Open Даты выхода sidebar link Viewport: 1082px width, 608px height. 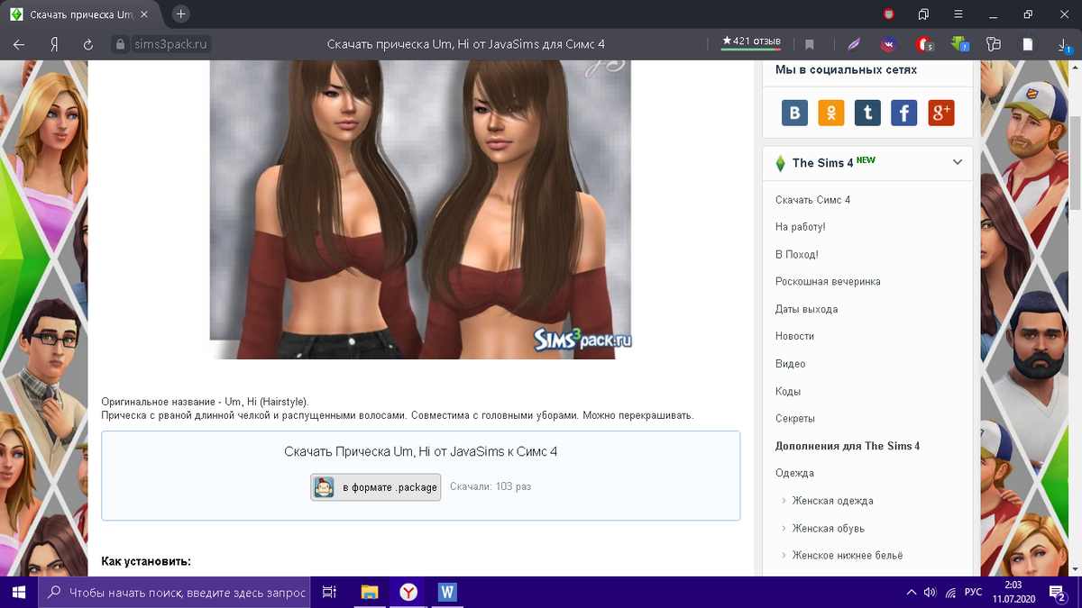tap(806, 309)
